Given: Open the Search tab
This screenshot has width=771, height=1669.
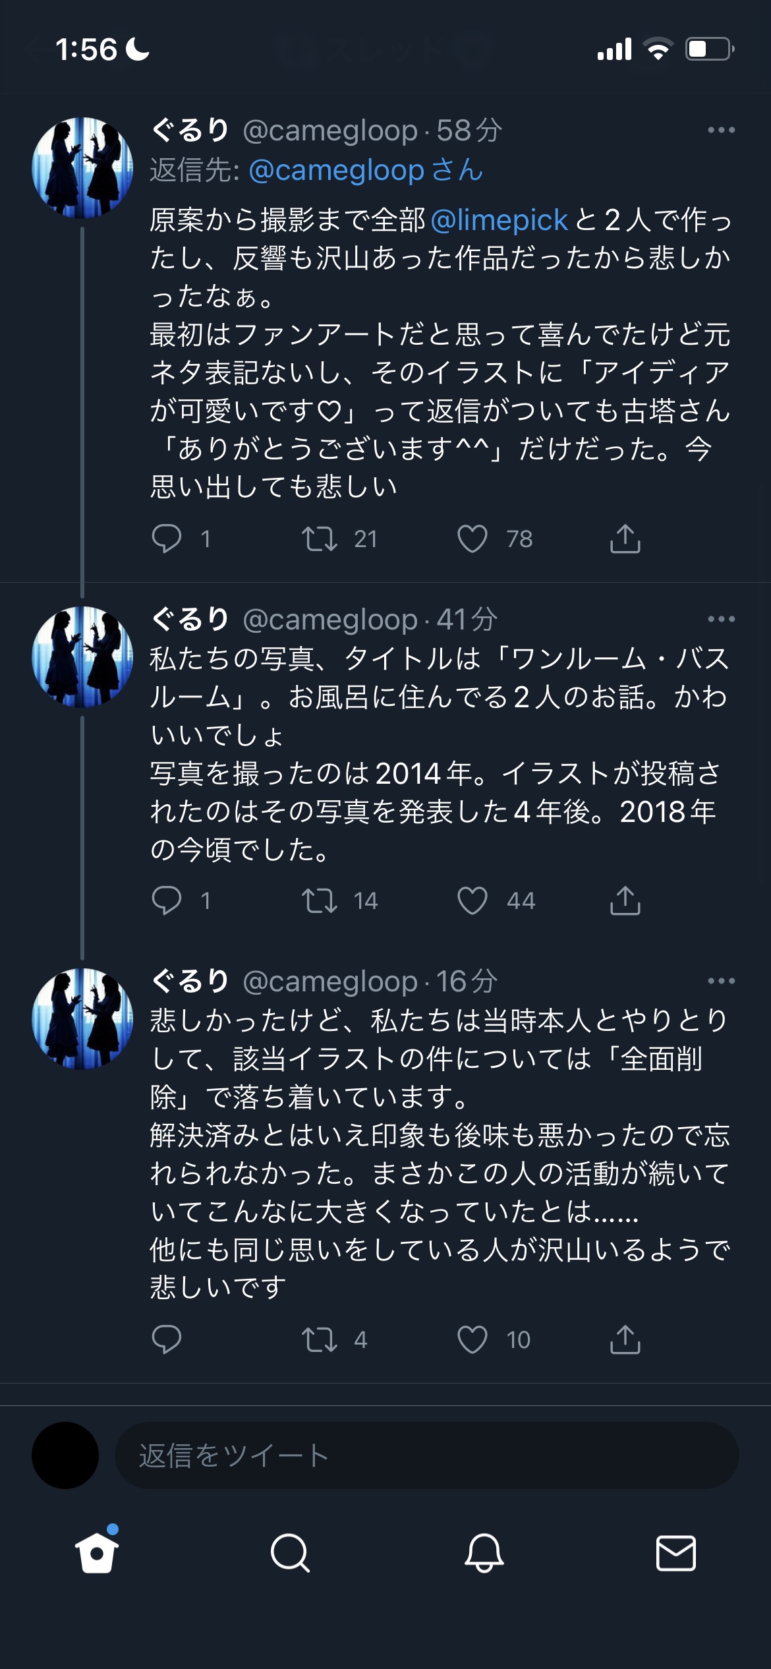Looking at the screenshot, I should pos(290,1553).
